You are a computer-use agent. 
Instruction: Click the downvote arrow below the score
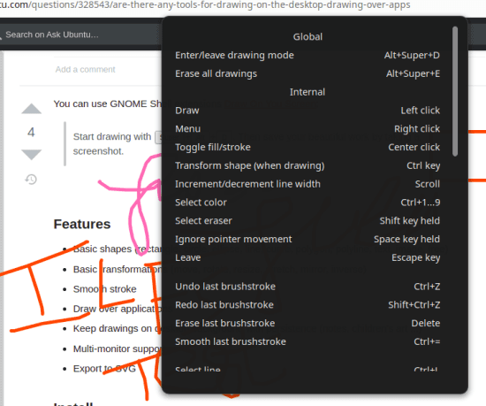point(31,155)
